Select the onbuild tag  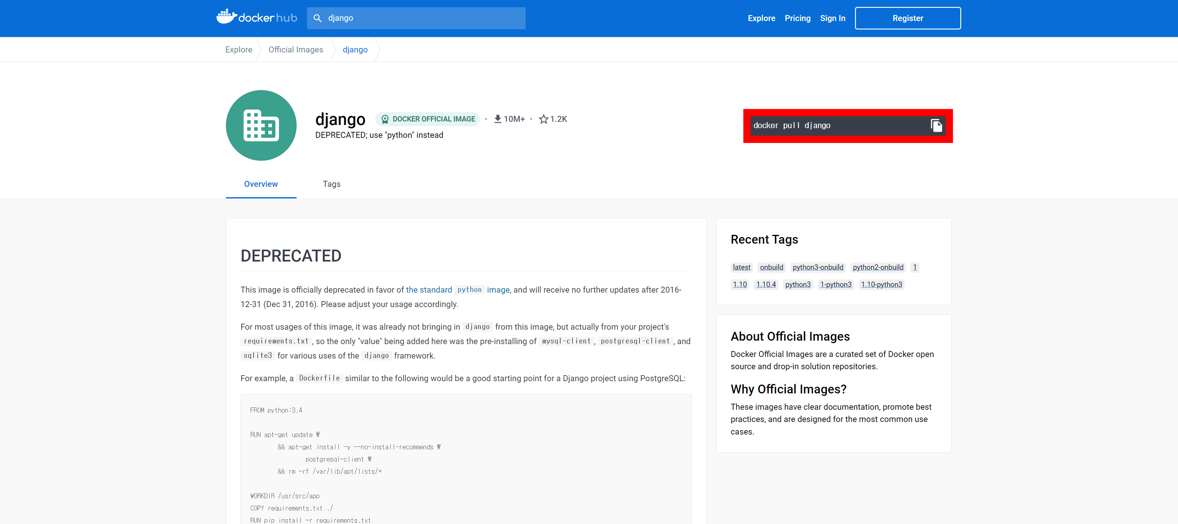click(x=772, y=267)
